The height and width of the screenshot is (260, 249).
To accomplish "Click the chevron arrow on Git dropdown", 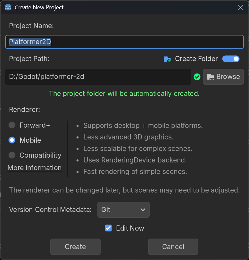I will [x=143, y=210].
